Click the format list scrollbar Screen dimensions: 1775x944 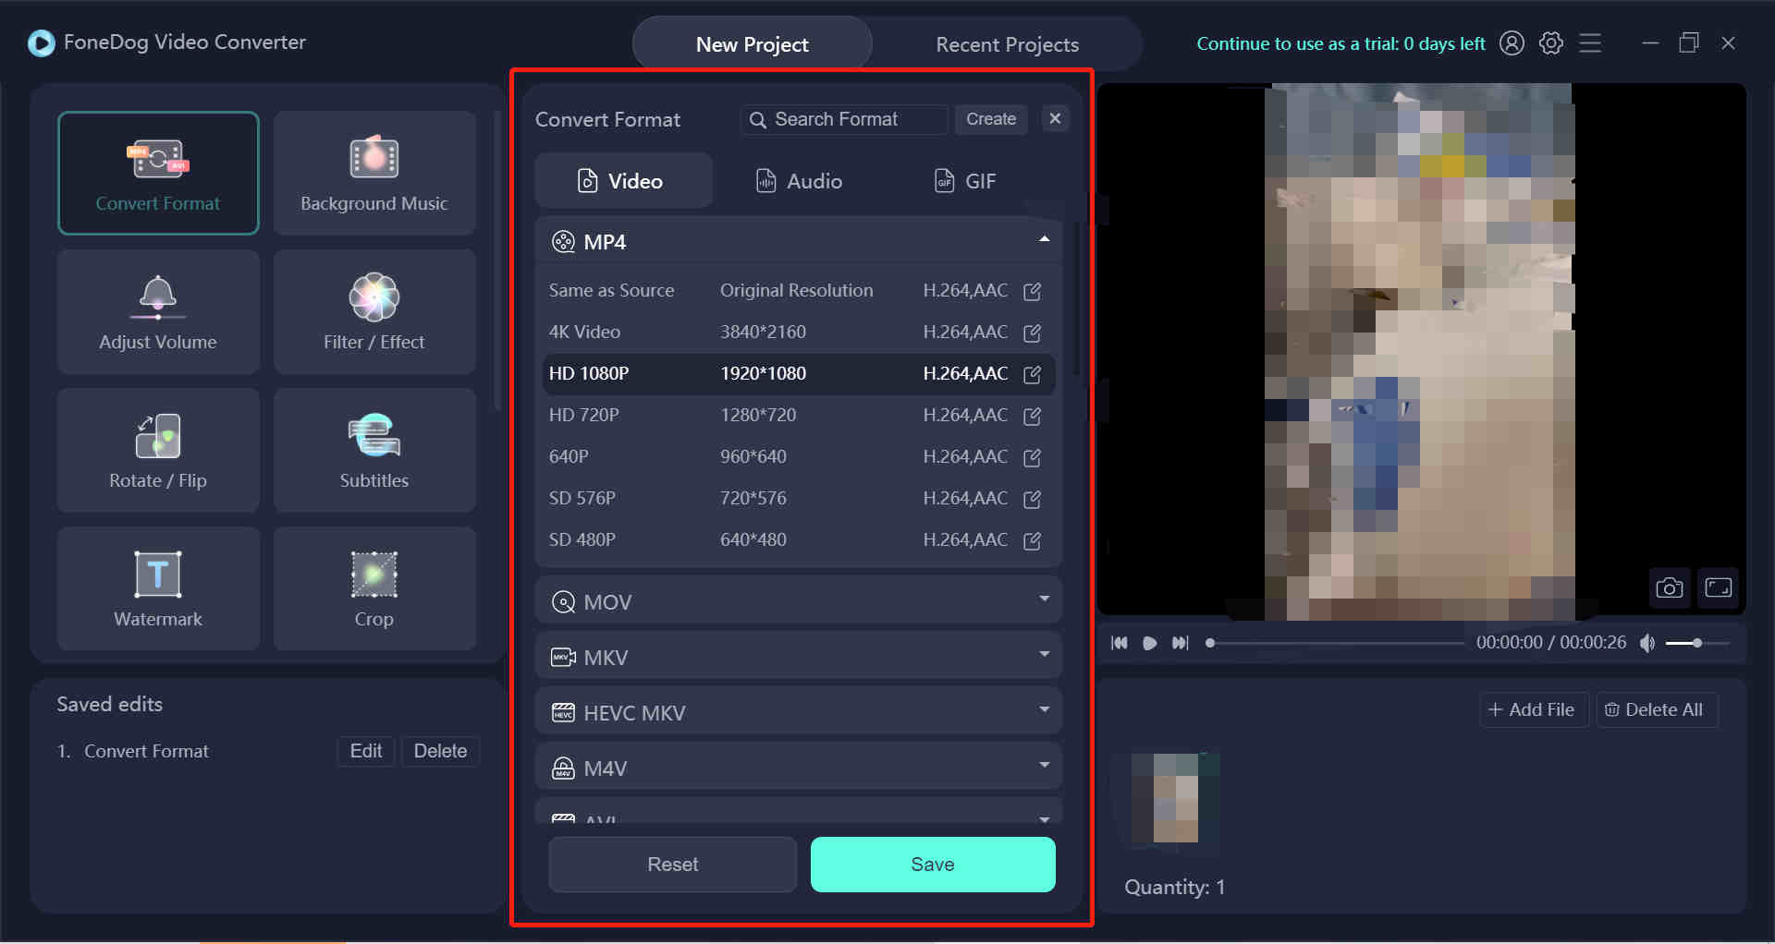(1077, 300)
